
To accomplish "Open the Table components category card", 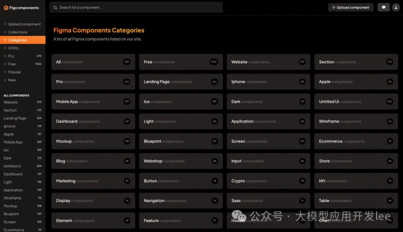I will 356,200.
